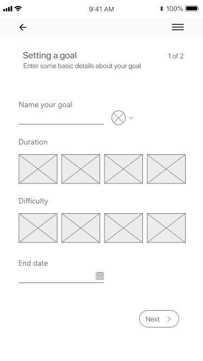
Task: Tap the Bluetooth status icon
Action: 161,9
